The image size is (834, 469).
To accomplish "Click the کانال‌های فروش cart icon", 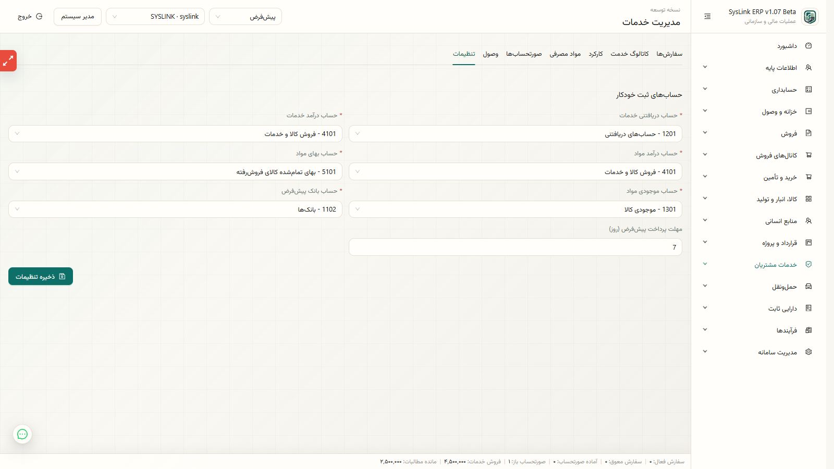I will pyautogui.click(x=808, y=155).
